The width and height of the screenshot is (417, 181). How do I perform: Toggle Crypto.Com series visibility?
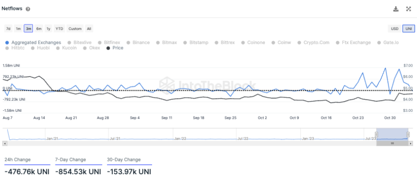313,43
